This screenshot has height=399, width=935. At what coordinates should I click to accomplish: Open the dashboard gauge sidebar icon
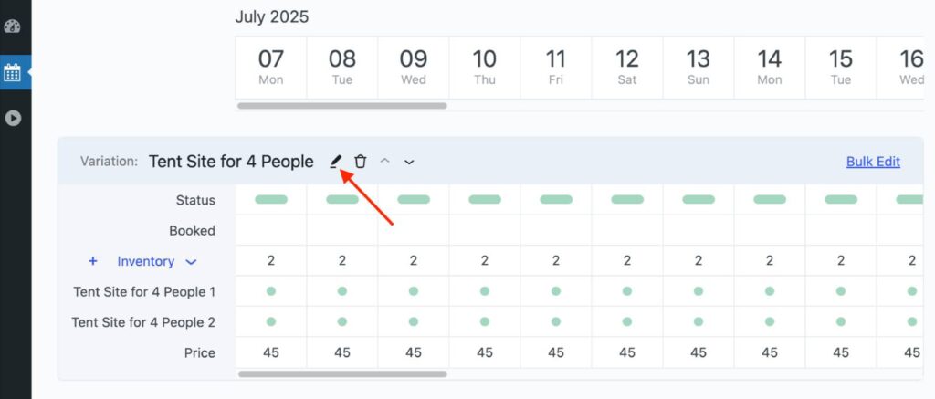coord(13,26)
